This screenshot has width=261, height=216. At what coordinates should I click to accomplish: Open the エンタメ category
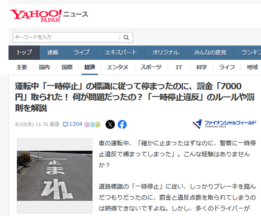click(x=118, y=67)
